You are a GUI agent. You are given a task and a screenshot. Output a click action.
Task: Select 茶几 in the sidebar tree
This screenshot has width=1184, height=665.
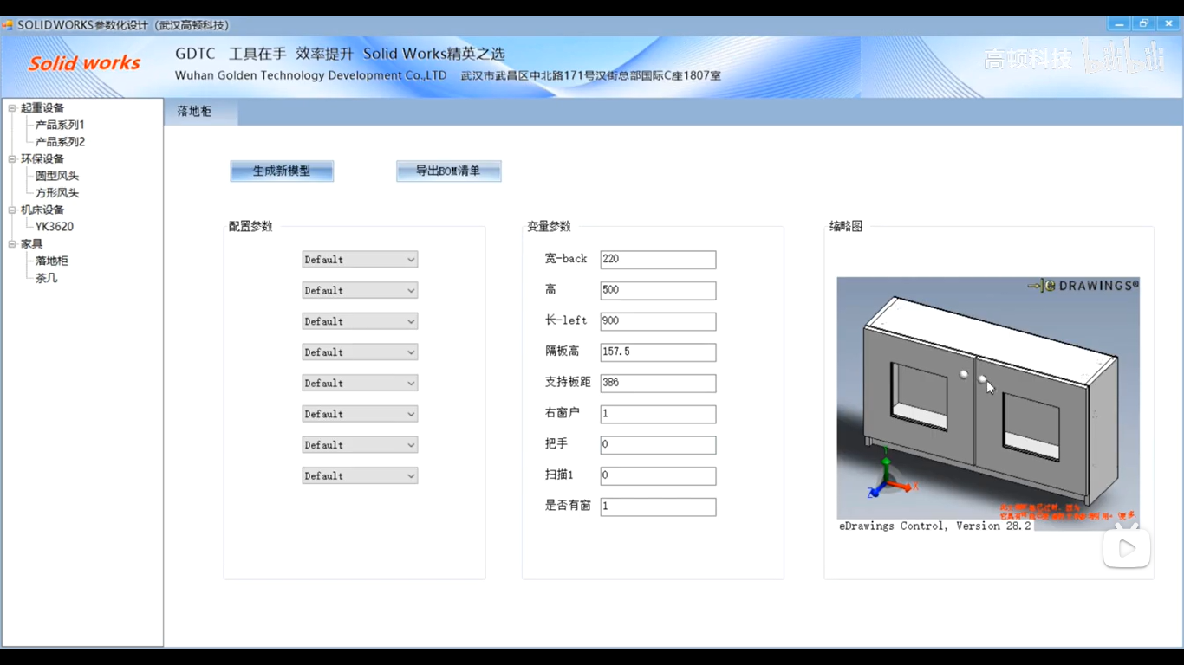45,277
